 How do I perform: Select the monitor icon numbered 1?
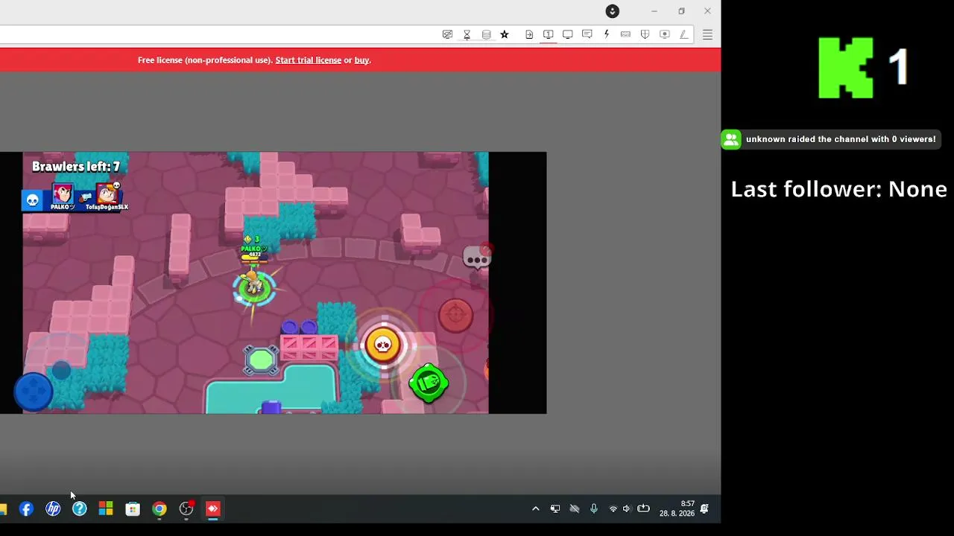point(548,34)
